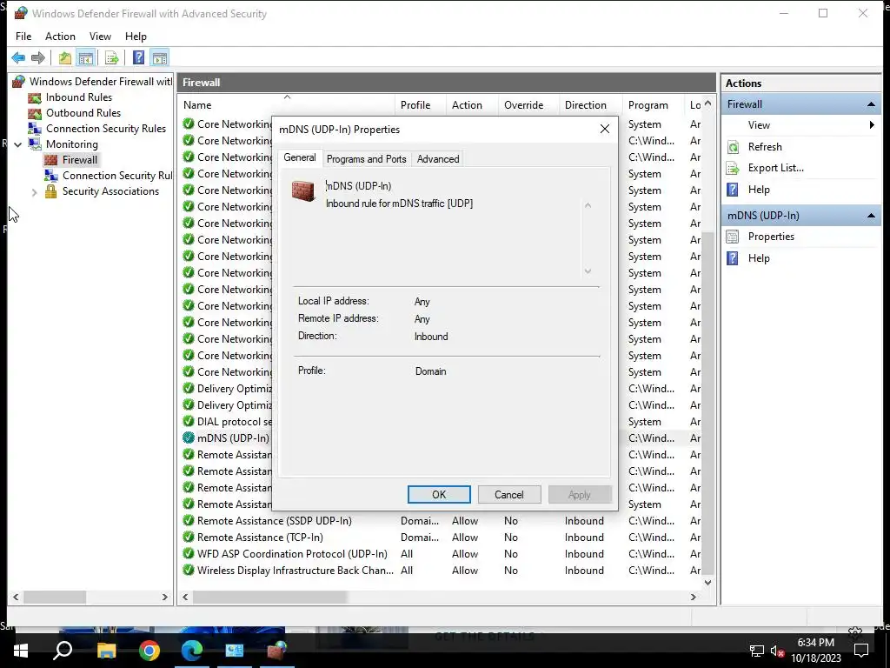
Task: Select Windows Defender Firewall root node
Action: (101, 81)
